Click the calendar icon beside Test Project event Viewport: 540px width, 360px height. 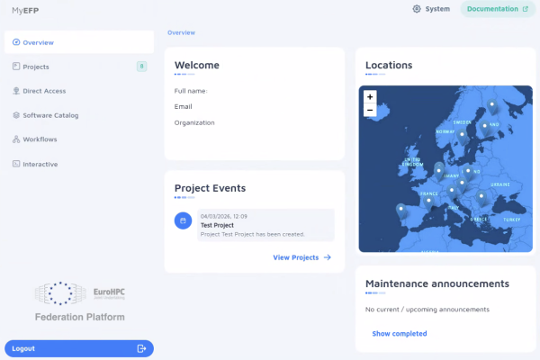click(183, 220)
